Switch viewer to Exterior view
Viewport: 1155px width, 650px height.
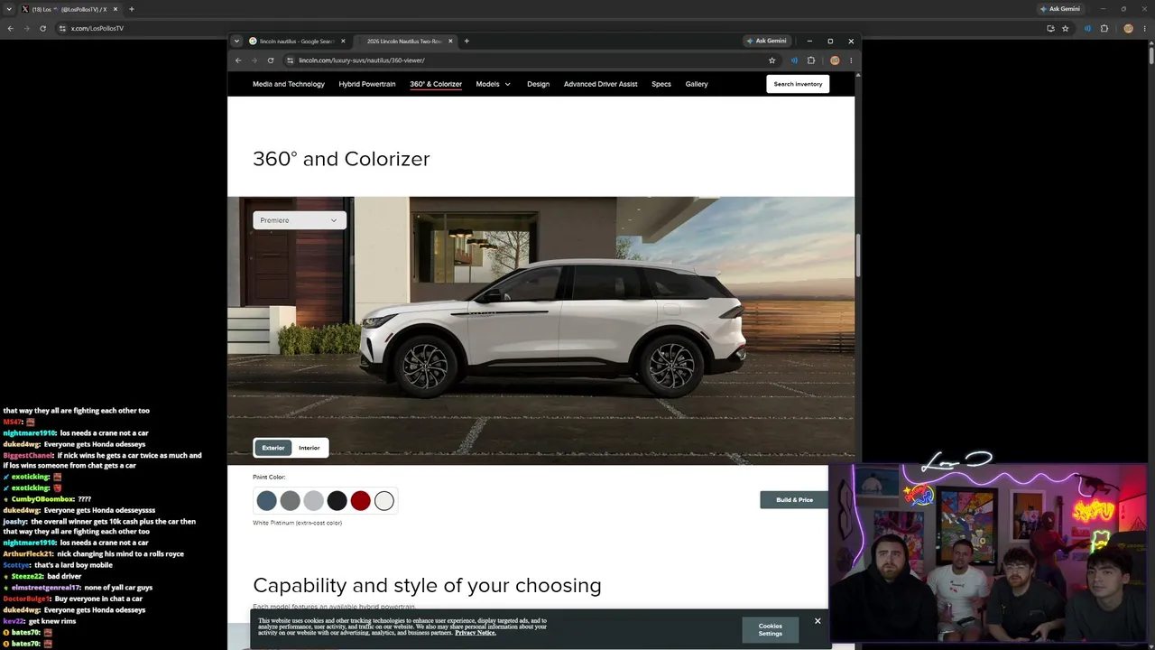(273, 448)
